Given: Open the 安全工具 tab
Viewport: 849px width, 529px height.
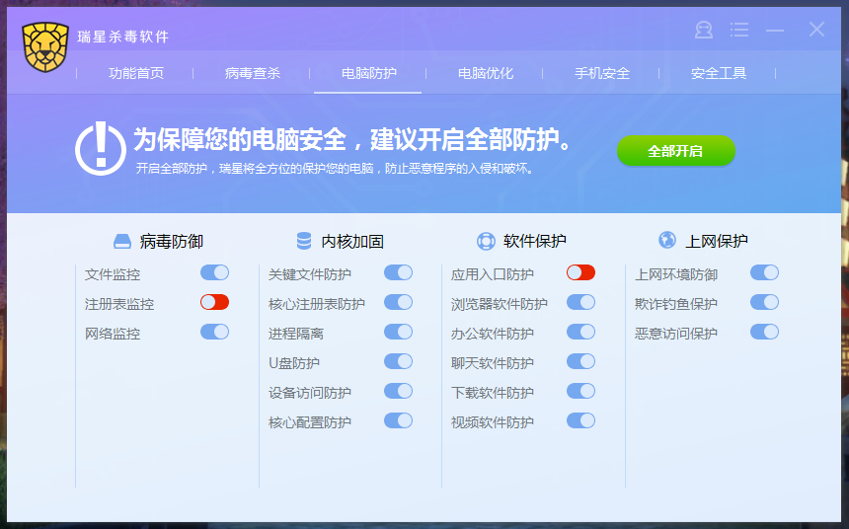Looking at the screenshot, I should [719, 73].
